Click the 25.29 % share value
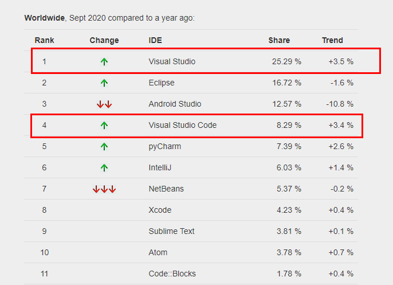This screenshot has width=393, height=285. 286,61
